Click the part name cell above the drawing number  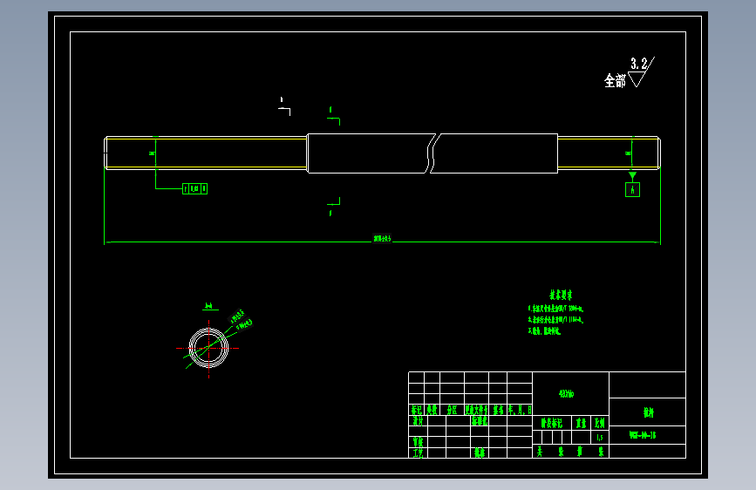pos(648,412)
